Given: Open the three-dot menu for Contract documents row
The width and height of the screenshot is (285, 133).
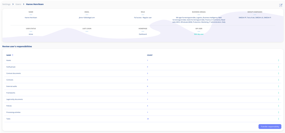Looking at the screenshot, I should (278, 73).
